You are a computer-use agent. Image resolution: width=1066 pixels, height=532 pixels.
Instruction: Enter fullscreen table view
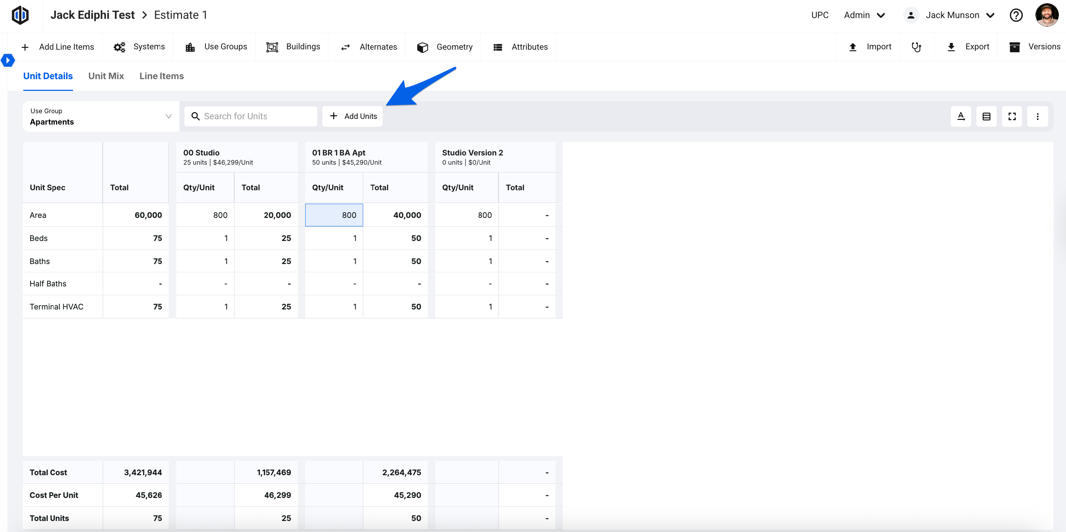(x=1012, y=116)
